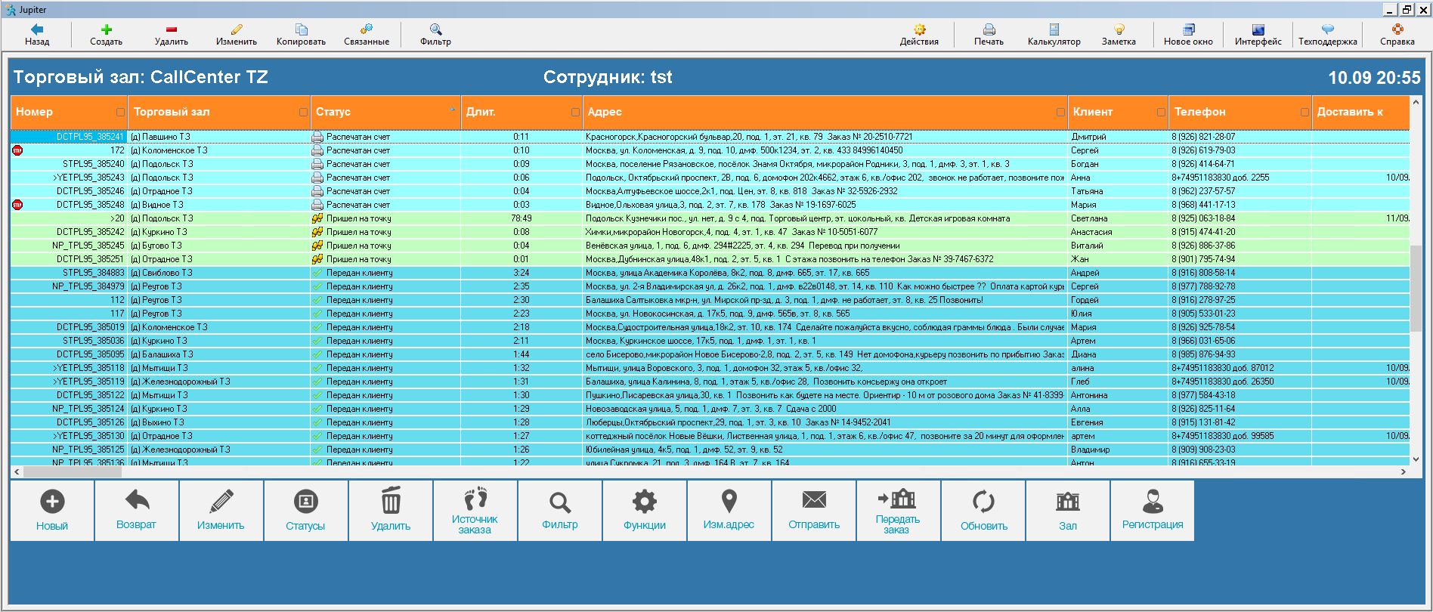
Task: Click the Передать заказ button
Action: coord(899,511)
